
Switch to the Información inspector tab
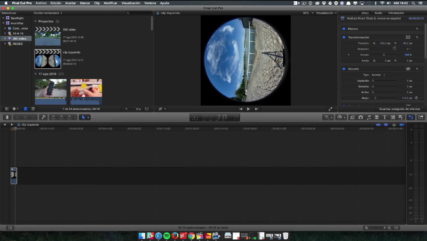(x=396, y=13)
